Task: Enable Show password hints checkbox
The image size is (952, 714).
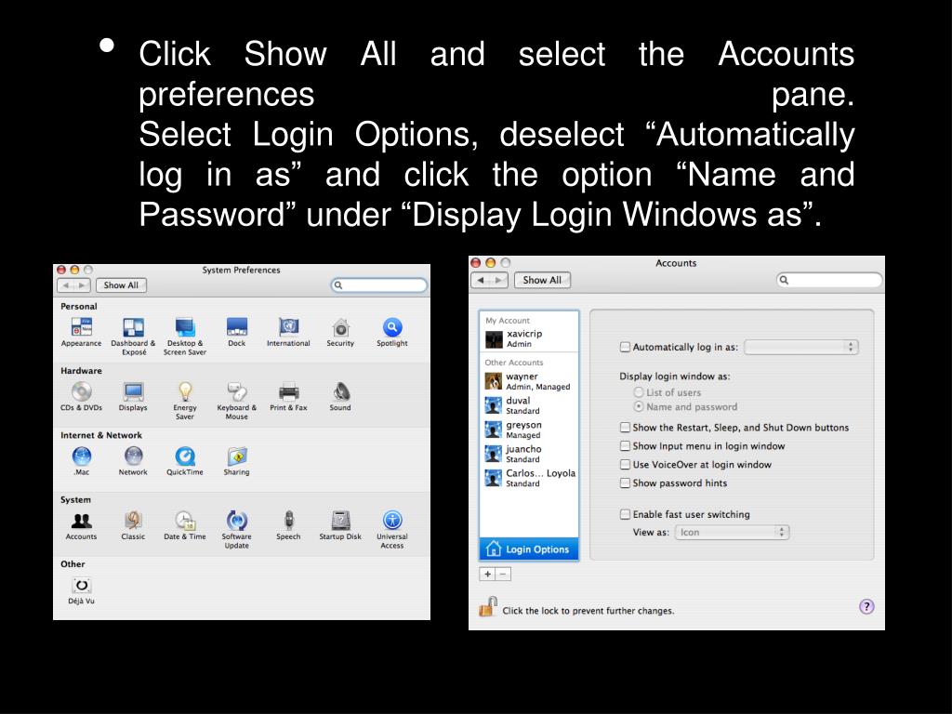Action: pyautogui.click(x=625, y=483)
